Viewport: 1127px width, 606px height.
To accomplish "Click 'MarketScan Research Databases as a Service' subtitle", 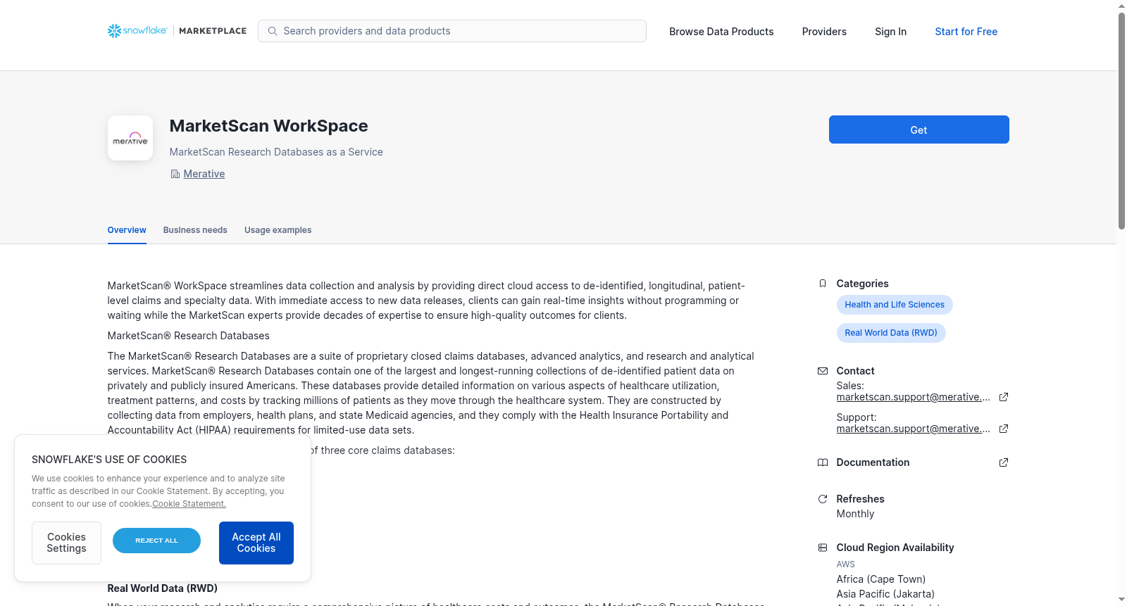I will click(x=276, y=152).
